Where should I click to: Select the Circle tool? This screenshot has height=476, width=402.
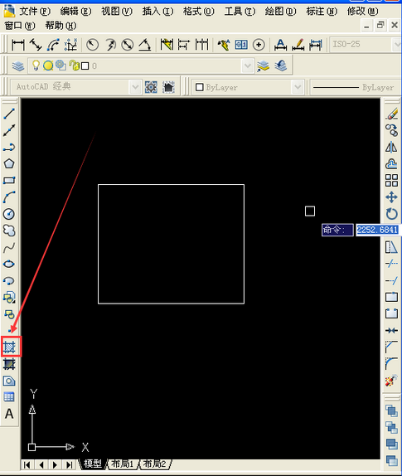point(9,214)
